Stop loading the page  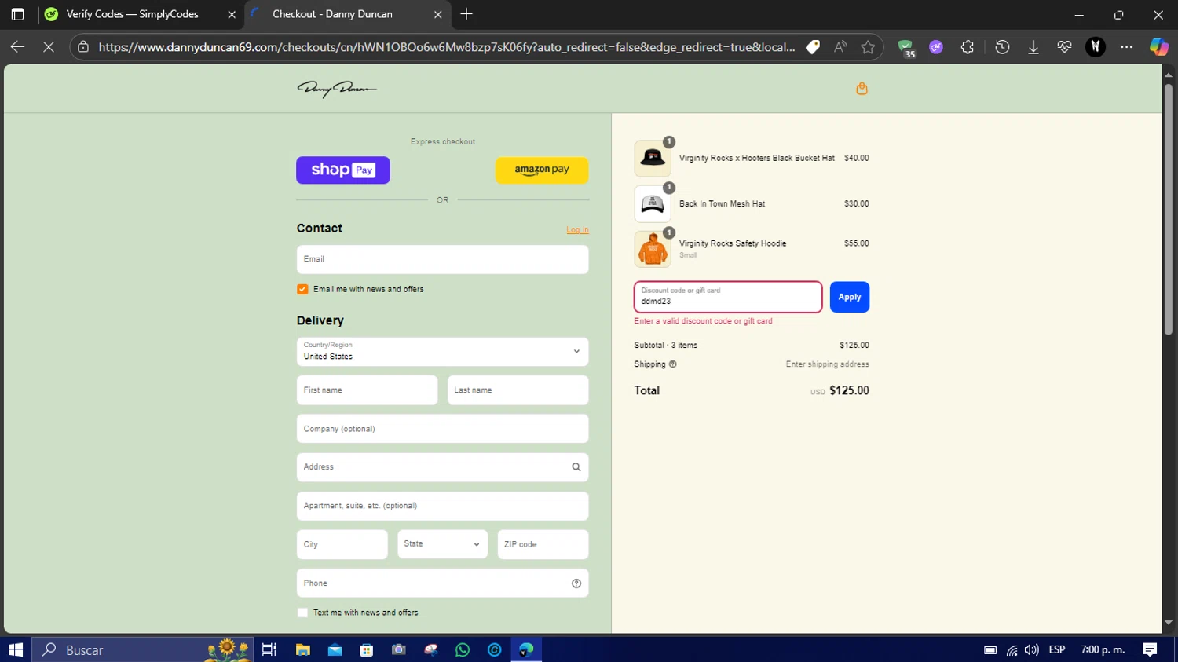48,47
